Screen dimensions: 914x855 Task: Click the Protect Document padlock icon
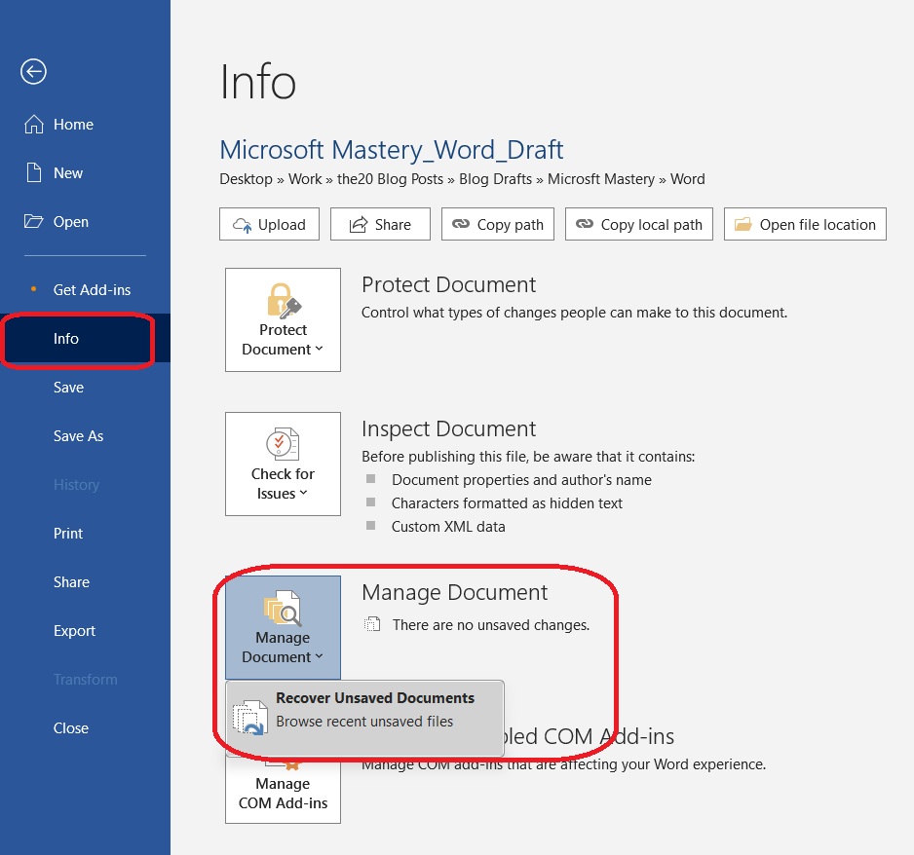pos(284,301)
